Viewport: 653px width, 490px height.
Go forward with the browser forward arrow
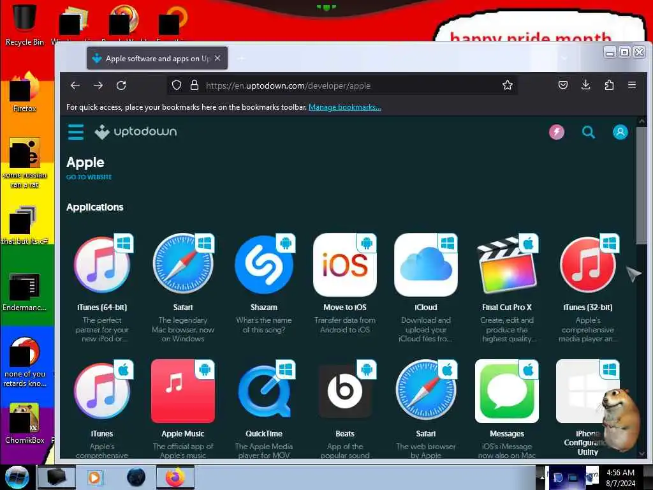(98, 85)
